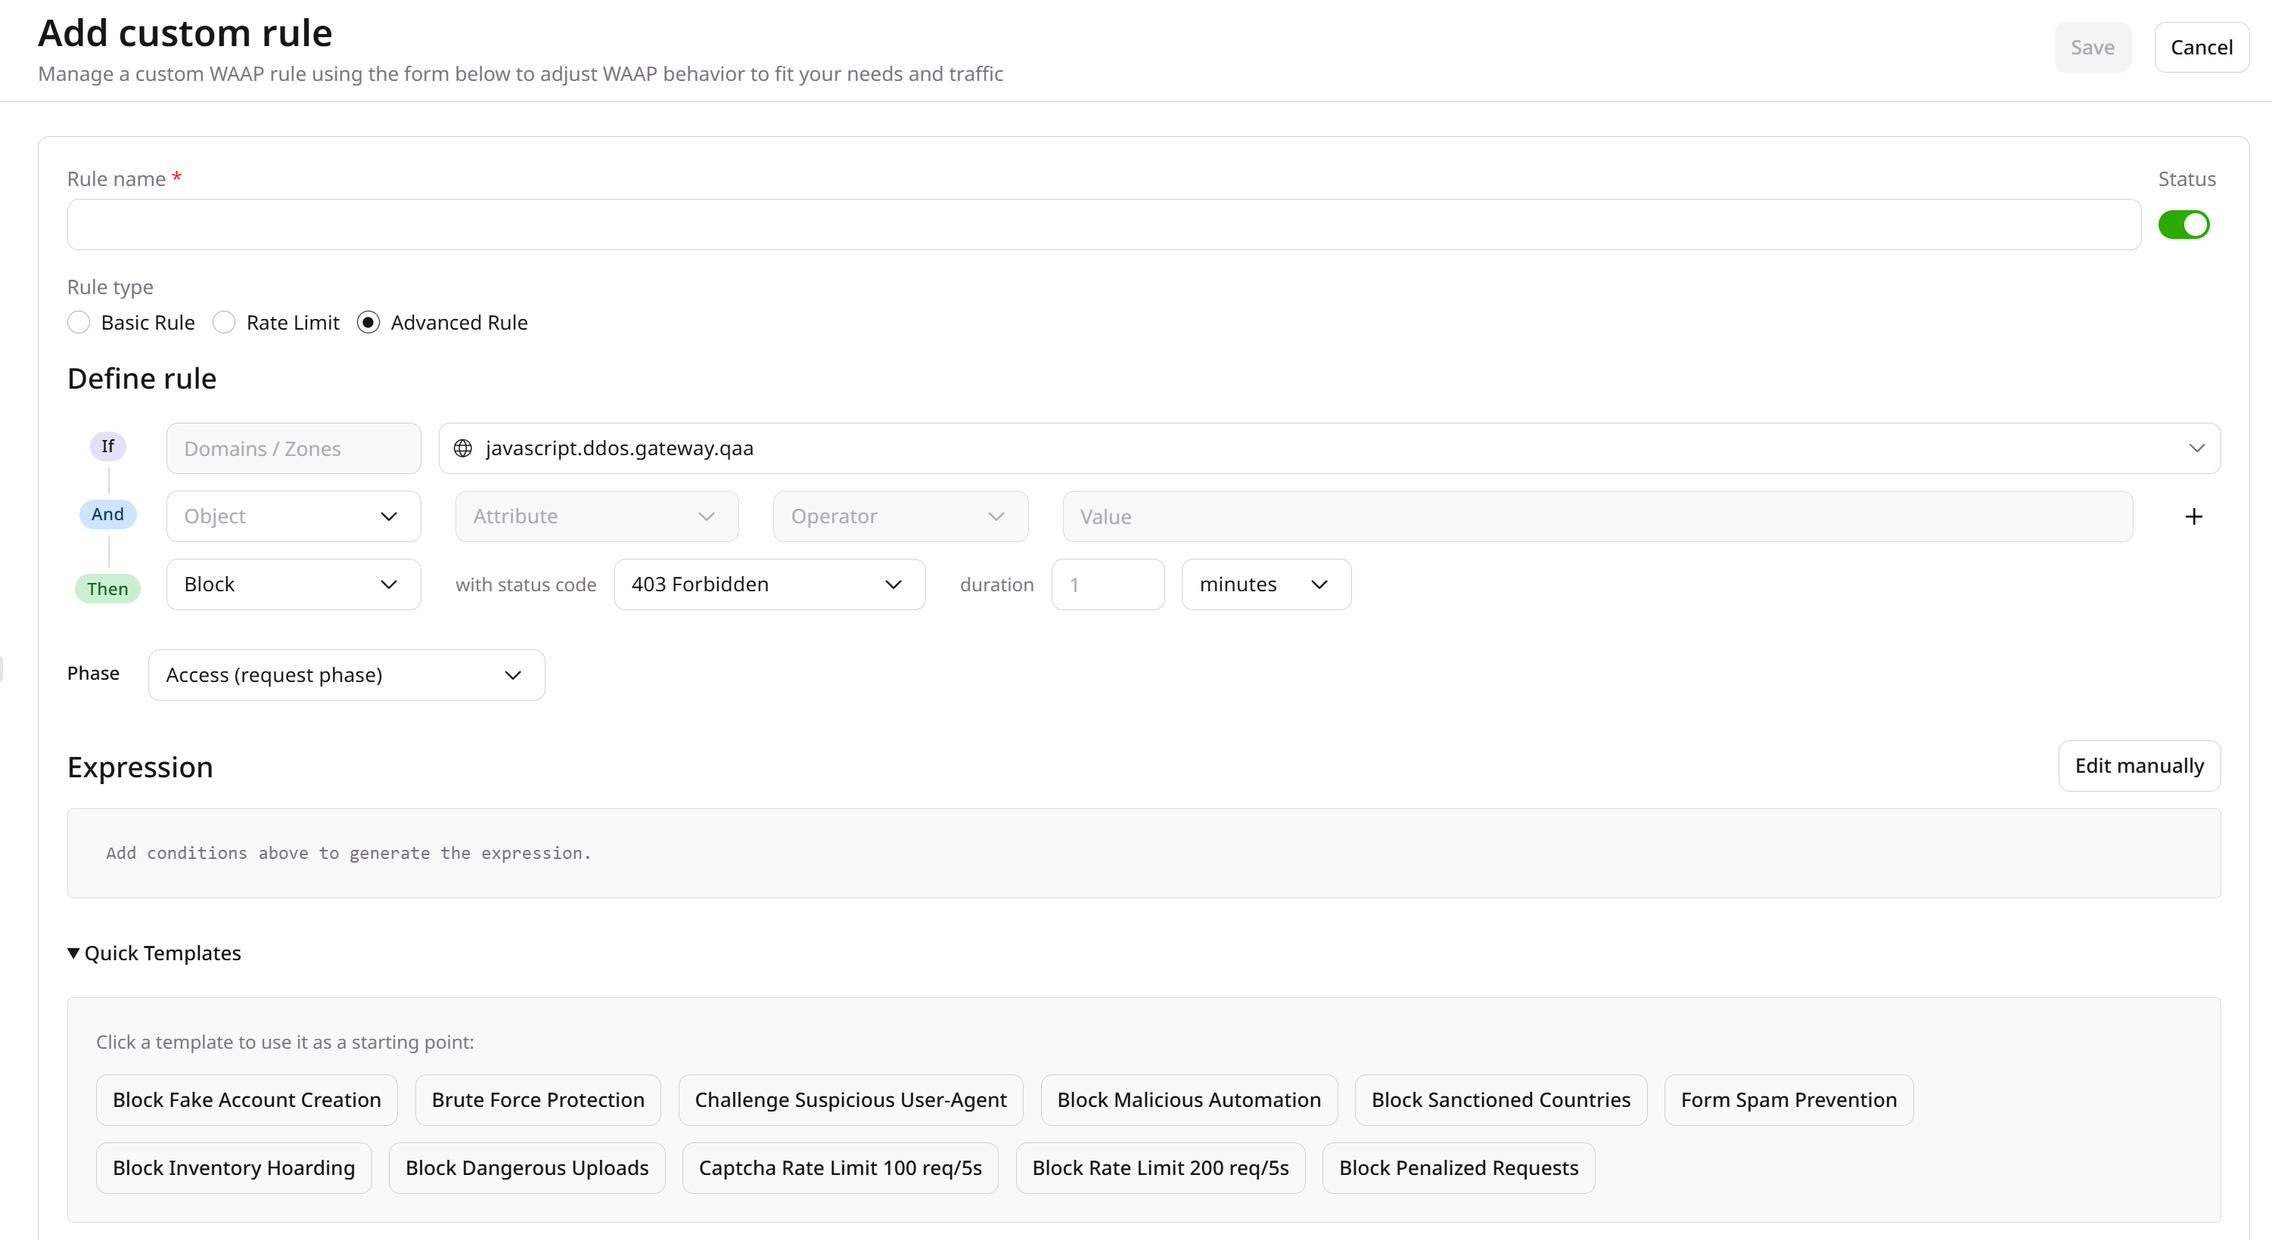
Task: Click Edit manually for the expression
Action: [2139, 766]
